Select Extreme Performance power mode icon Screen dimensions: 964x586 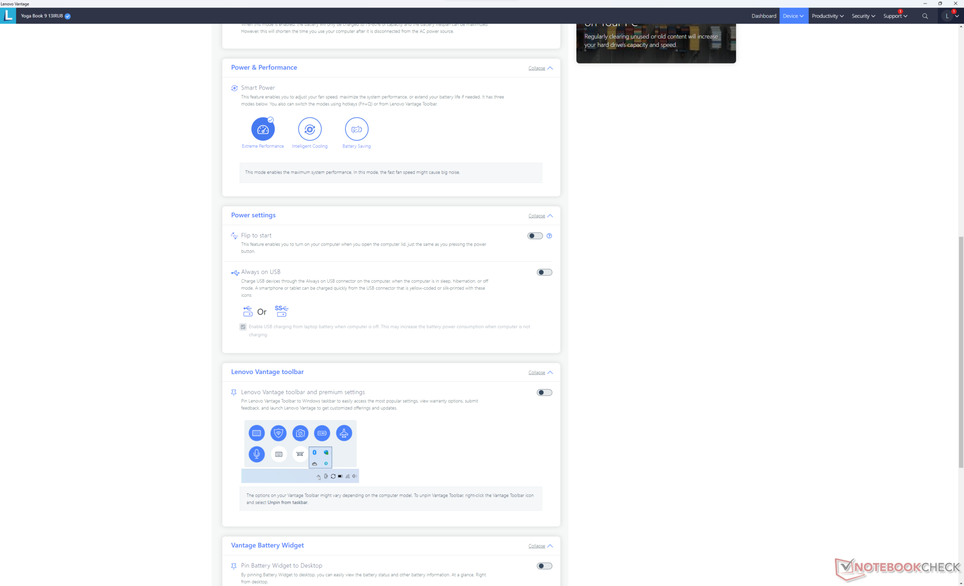(x=263, y=129)
